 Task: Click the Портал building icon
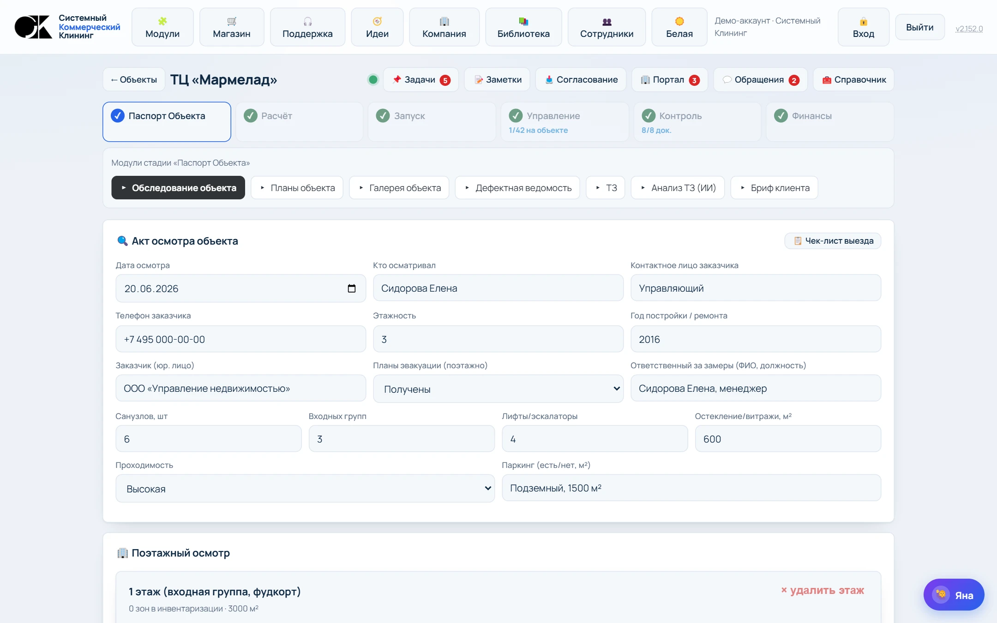click(645, 79)
